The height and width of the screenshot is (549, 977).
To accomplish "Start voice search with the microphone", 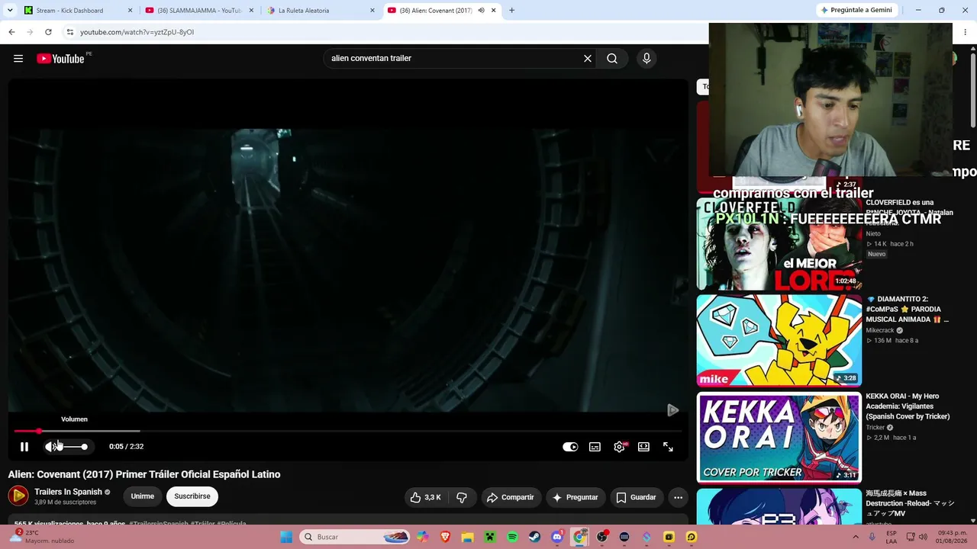I will 646,59.
